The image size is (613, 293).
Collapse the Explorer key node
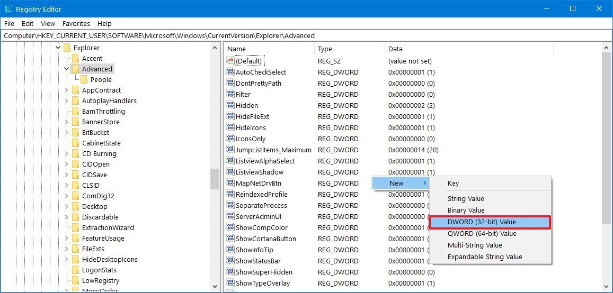[58, 48]
